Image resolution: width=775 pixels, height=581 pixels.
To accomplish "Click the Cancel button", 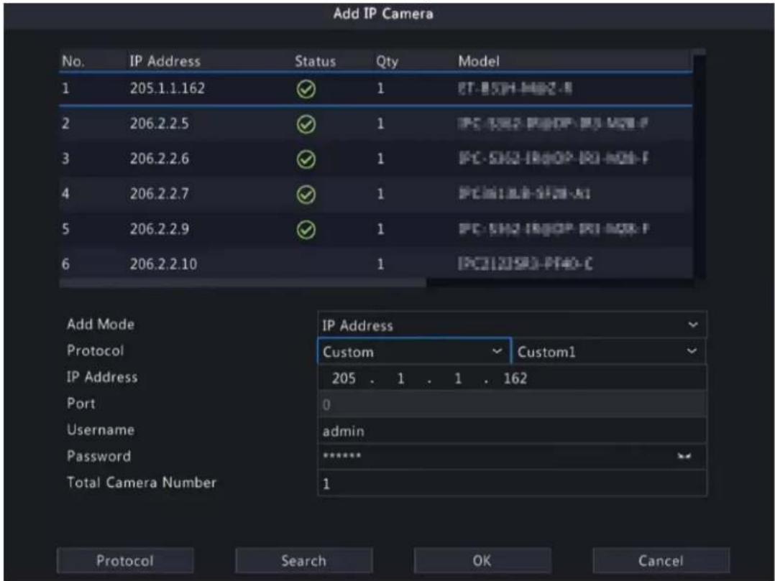I will (x=661, y=561).
